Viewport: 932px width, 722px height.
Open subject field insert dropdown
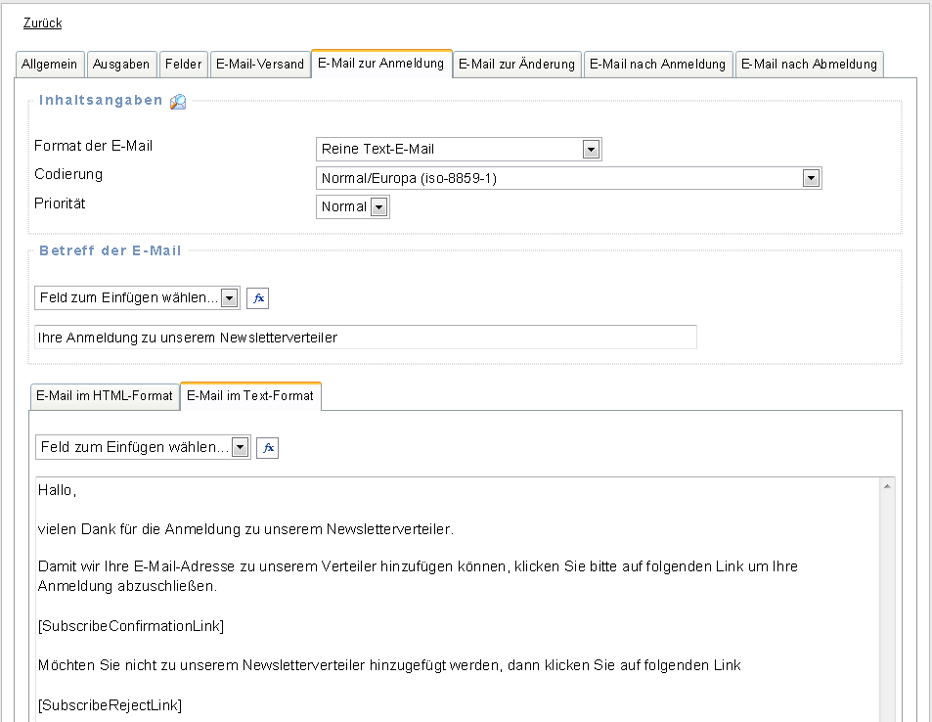tap(137, 298)
